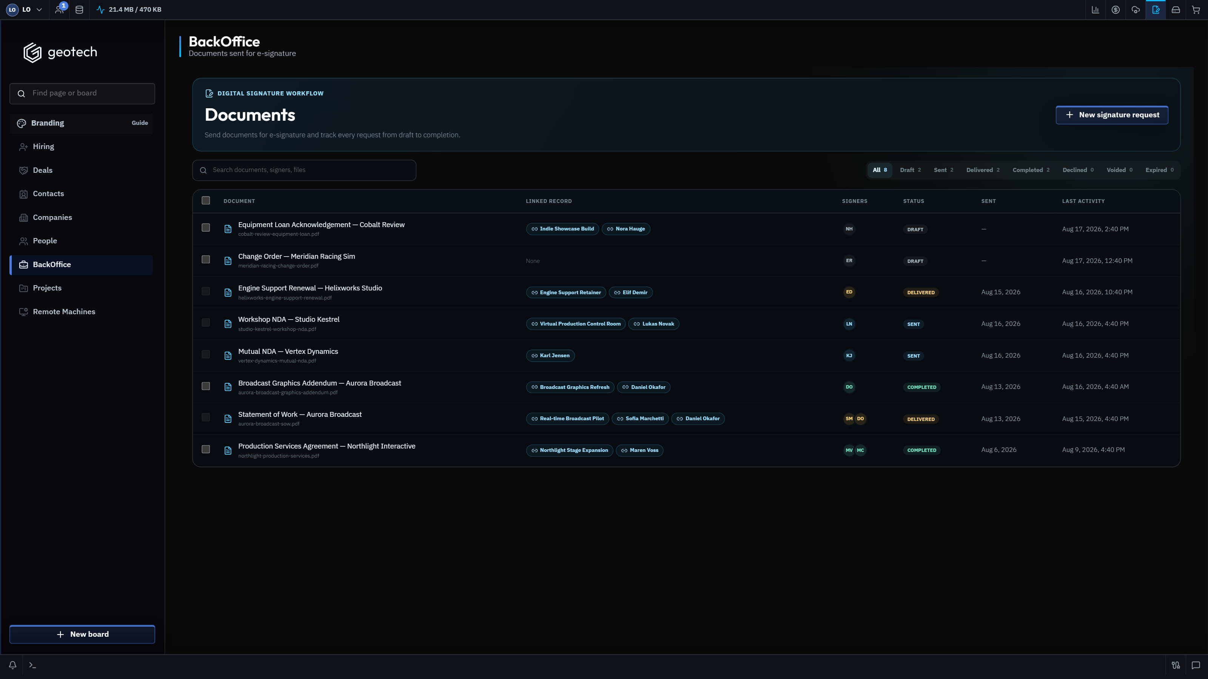The height and width of the screenshot is (679, 1208).
Task: Open the Projects board in sidebar
Action: 81,288
